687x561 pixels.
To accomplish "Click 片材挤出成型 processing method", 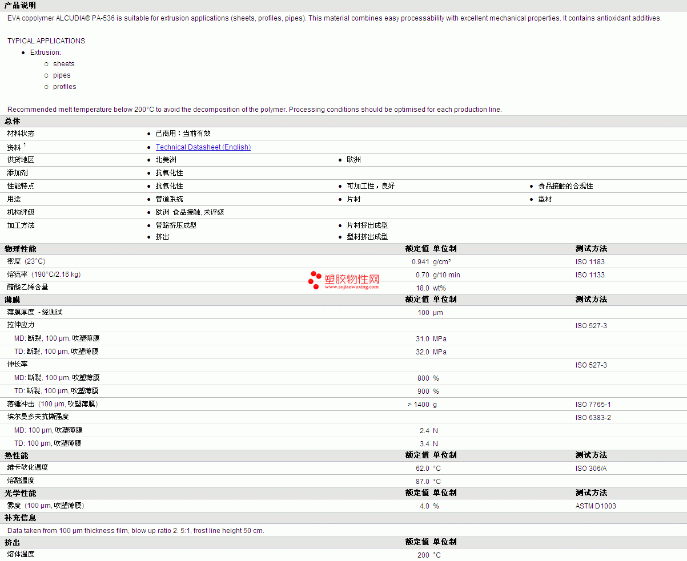I will pos(368,225).
